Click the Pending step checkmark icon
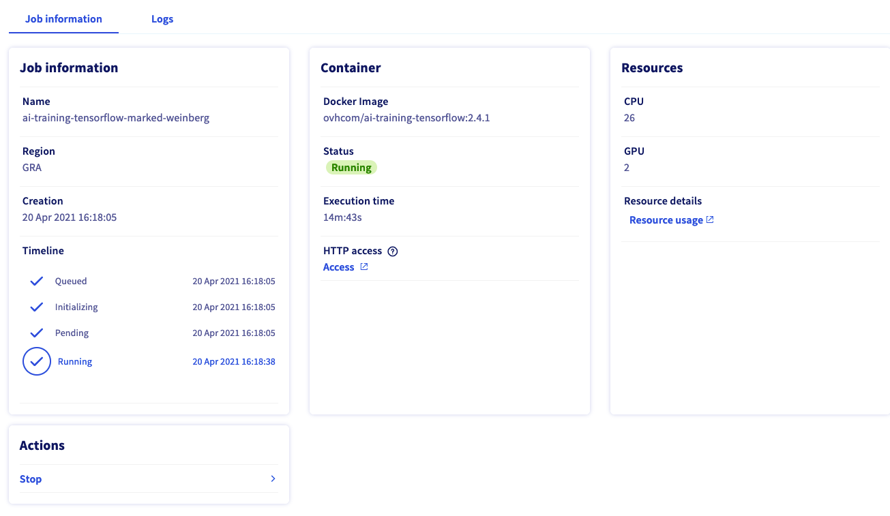This screenshot has width=890, height=516. (37, 333)
